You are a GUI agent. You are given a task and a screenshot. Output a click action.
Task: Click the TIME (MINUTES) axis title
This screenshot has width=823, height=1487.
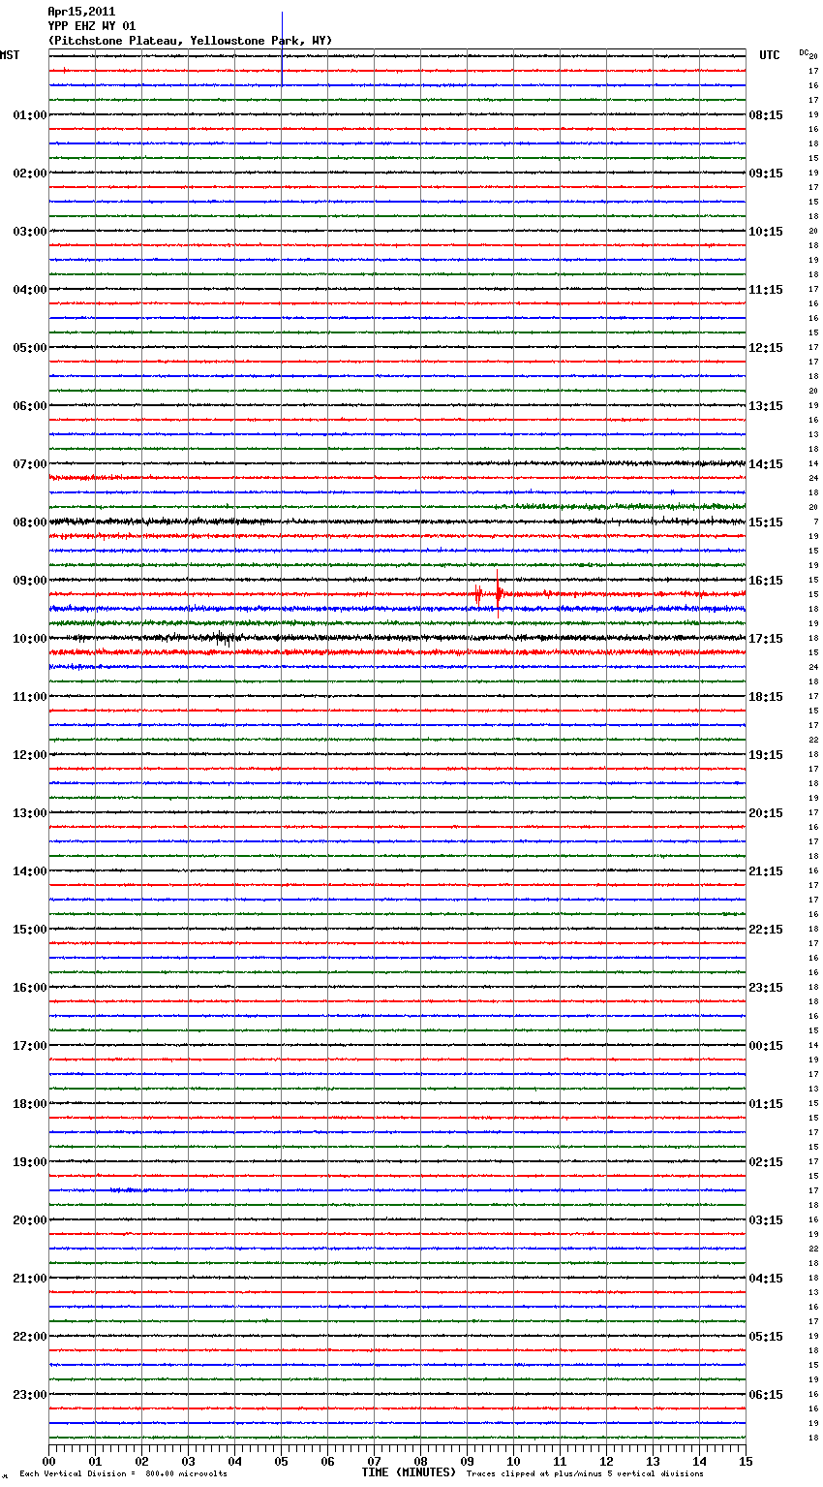pyautogui.click(x=409, y=1472)
